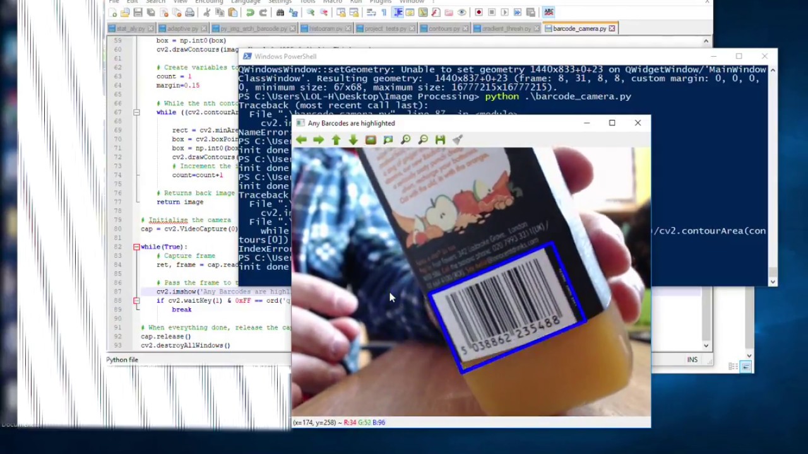The width and height of the screenshot is (808, 454).
Task: Save current file with Notepad++ floppy icon
Action: (138, 12)
